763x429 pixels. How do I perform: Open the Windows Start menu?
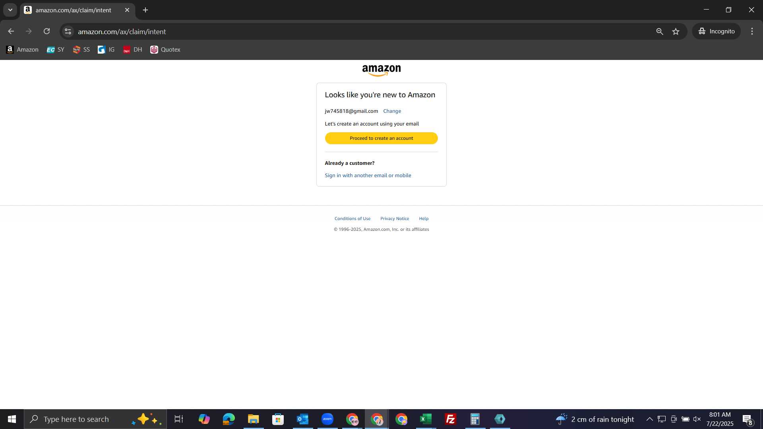12,419
